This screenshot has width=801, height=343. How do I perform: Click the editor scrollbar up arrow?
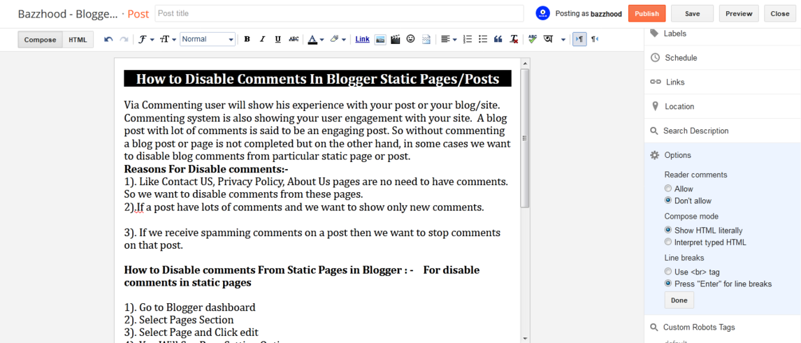coord(525,64)
